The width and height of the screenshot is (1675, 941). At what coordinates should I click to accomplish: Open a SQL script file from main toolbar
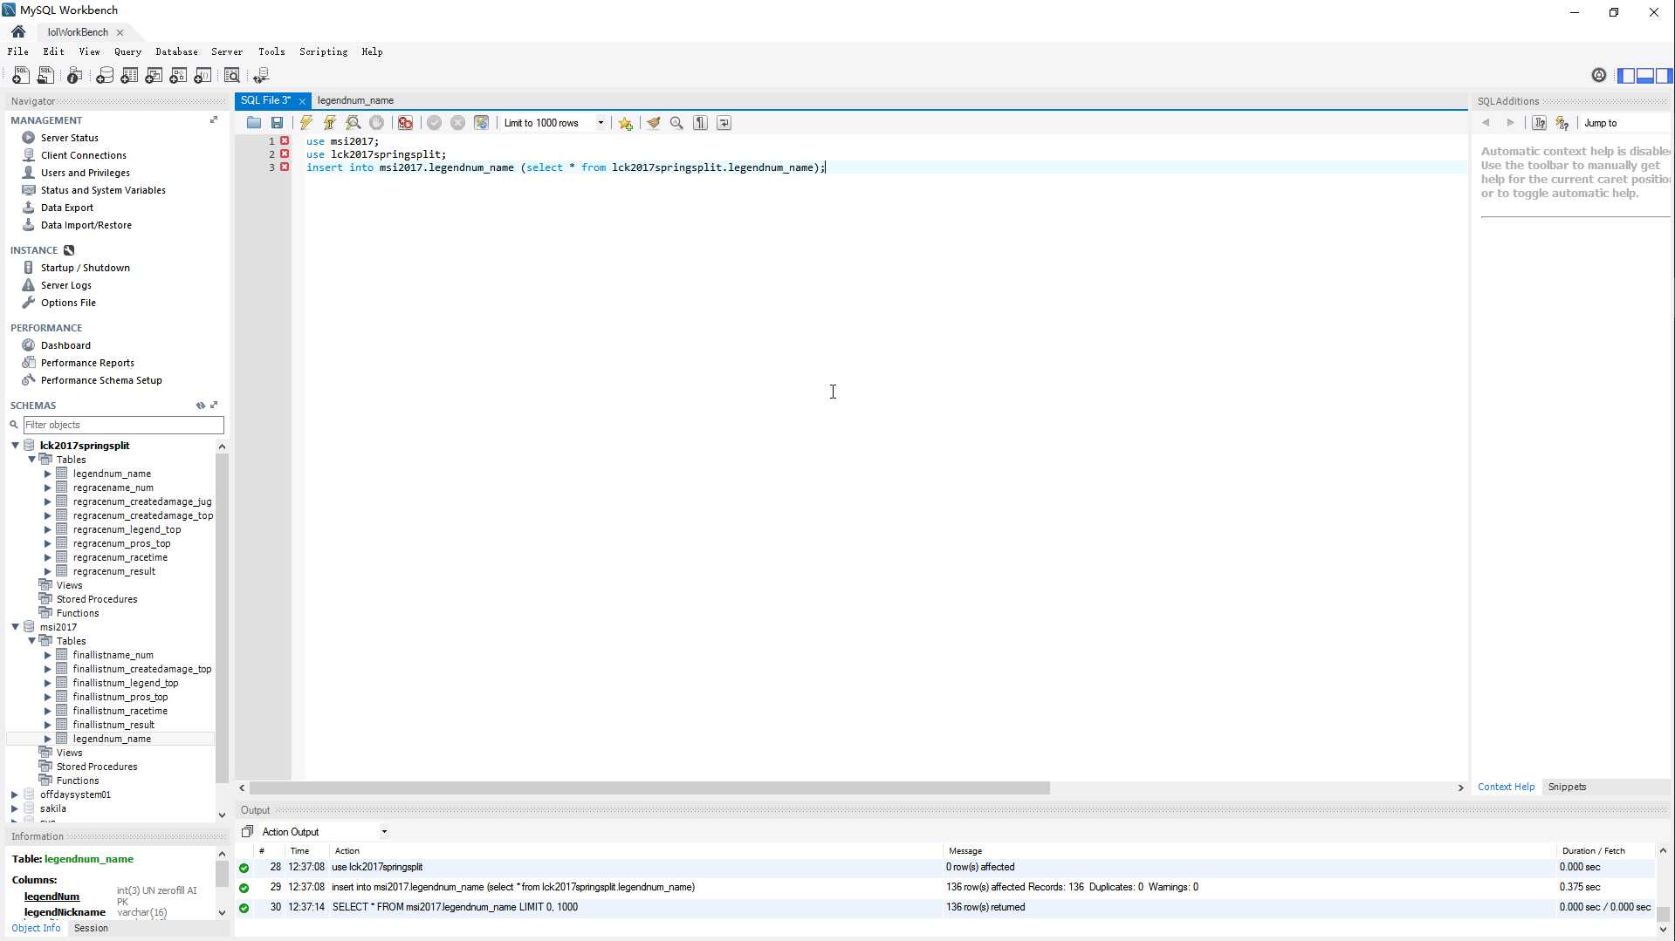click(45, 76)
